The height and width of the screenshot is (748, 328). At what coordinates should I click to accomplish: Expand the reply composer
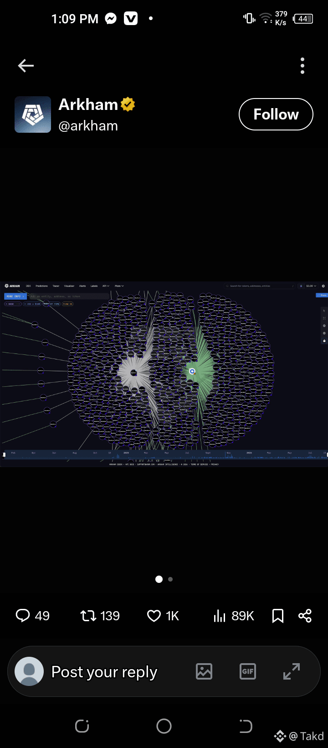(292, 671)
